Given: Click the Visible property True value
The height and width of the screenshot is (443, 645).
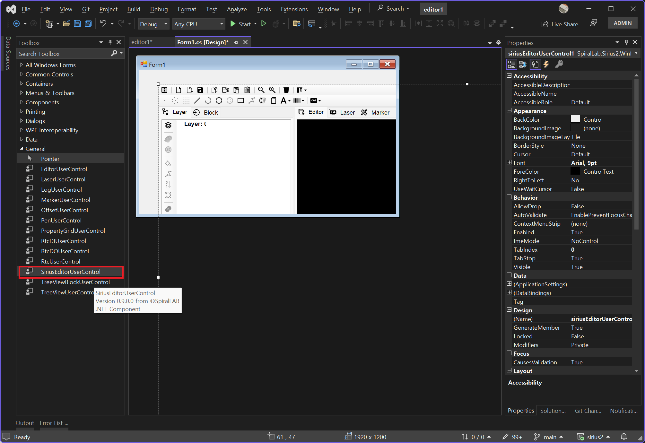Looking at the screenshot, I should [x=601, y=267].
